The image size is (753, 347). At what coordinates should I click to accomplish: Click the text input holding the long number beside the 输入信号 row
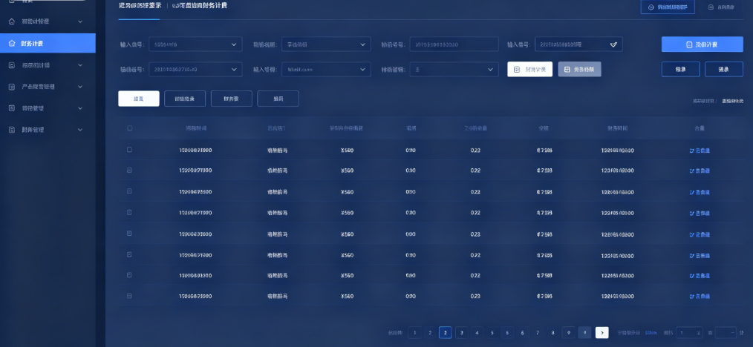point(454,44)
